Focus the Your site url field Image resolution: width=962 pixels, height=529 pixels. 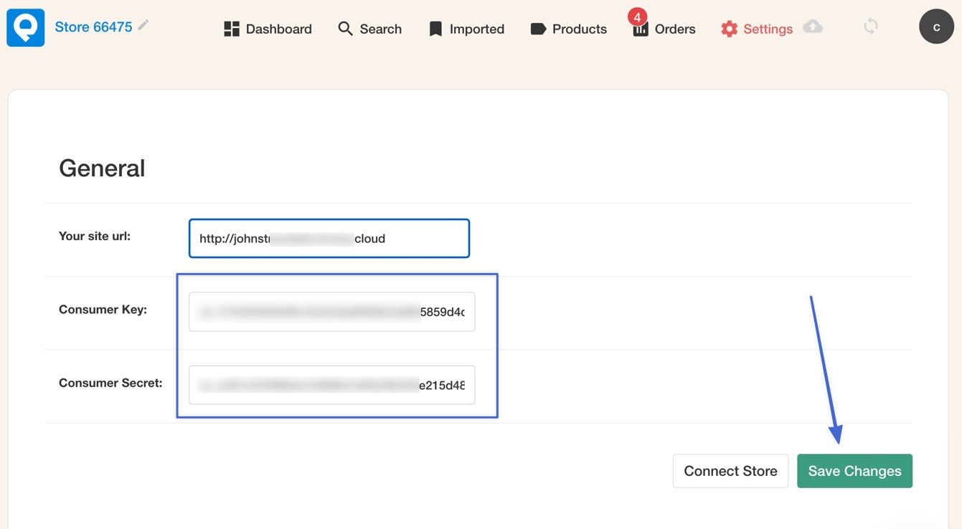click(x=329, y=239)
